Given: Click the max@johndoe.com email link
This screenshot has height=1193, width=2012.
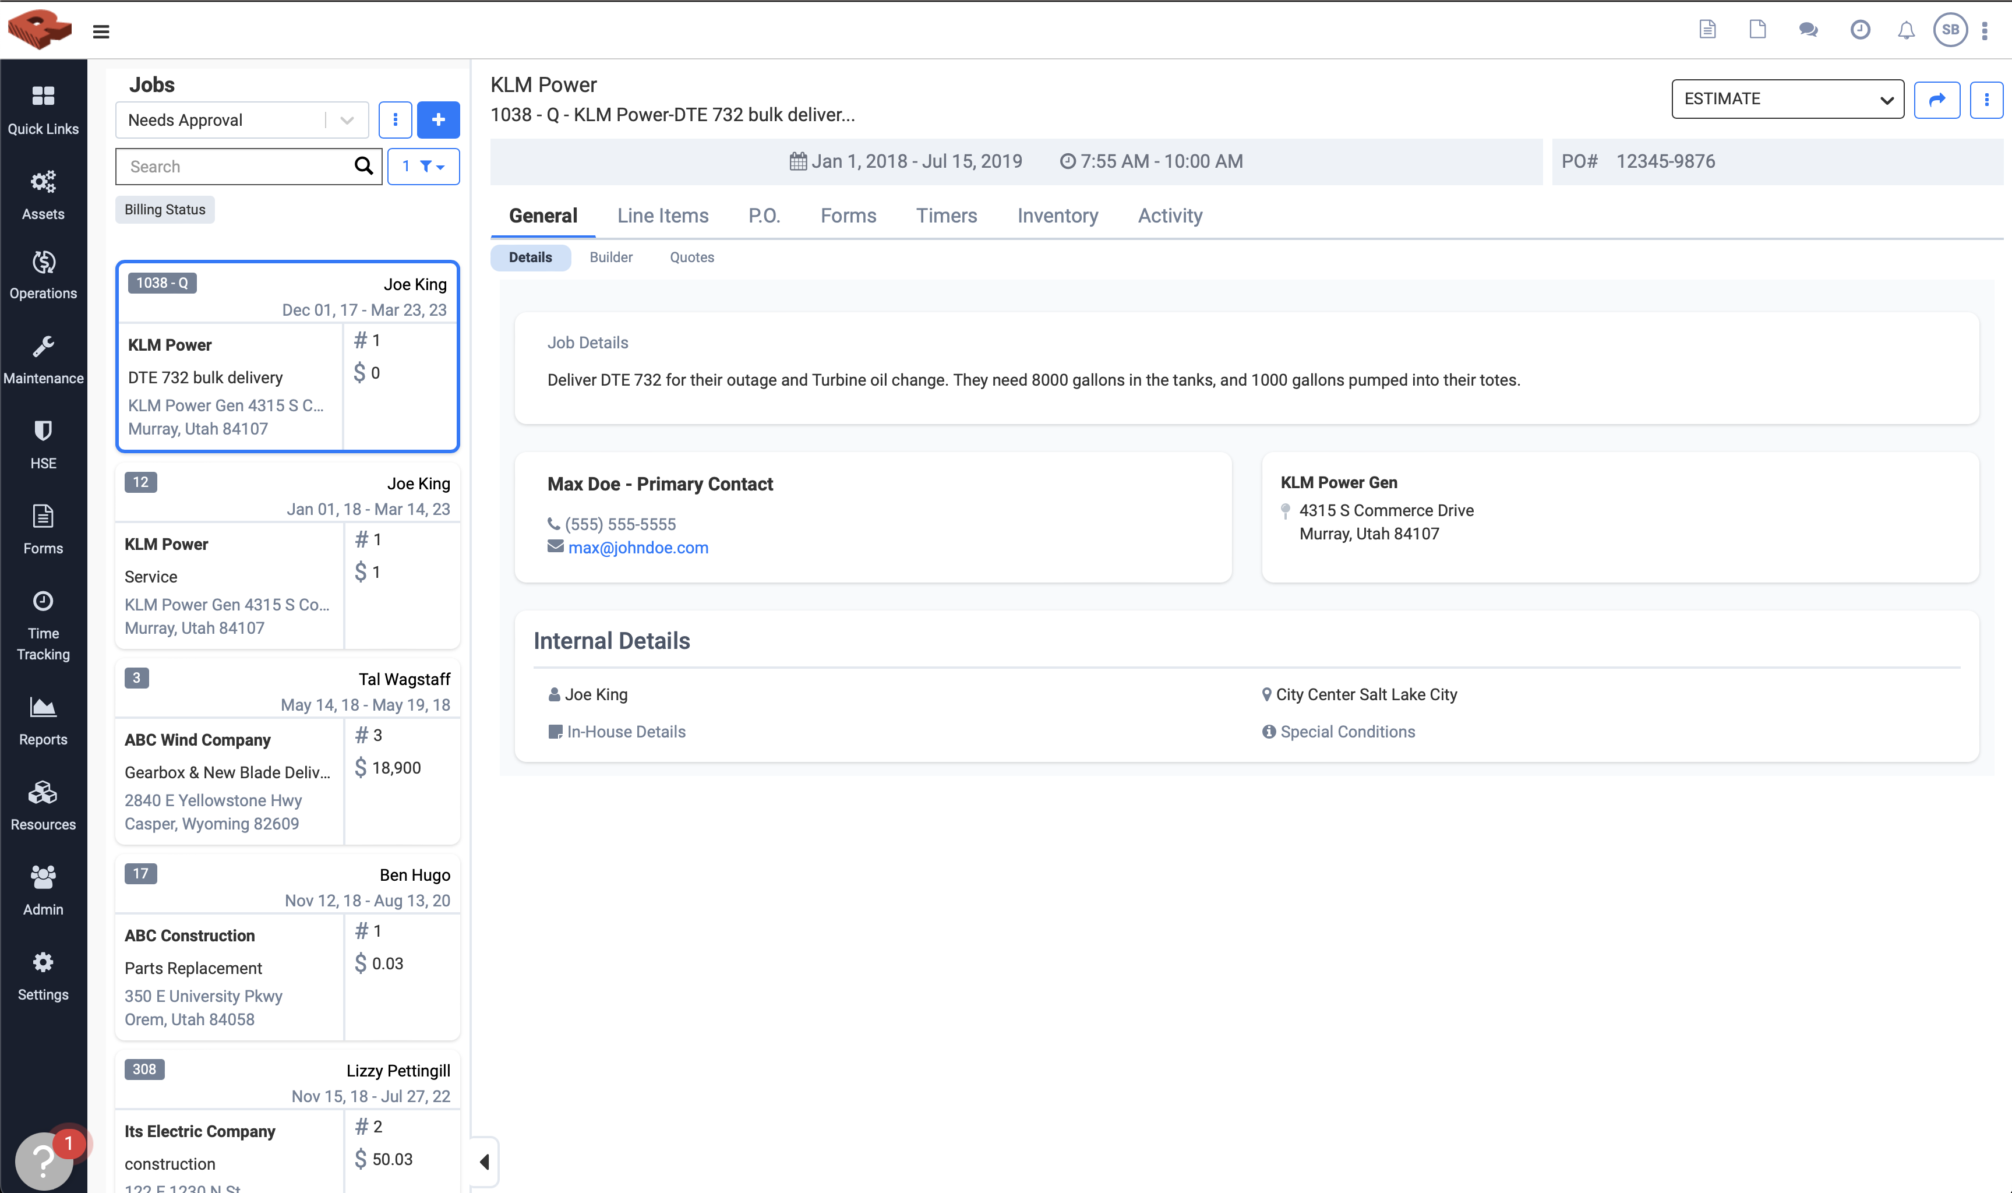Looking at the screenshot, I should pyautogui.click(x=637, y=548).
